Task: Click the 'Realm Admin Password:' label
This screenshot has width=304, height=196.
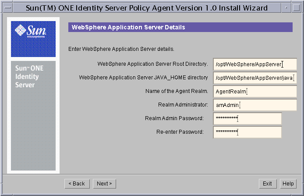Action: [x=174, y=118]
